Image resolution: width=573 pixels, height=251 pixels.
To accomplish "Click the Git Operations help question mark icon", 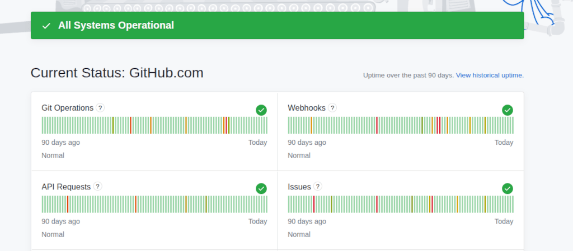I will click(x=100, y=108).
